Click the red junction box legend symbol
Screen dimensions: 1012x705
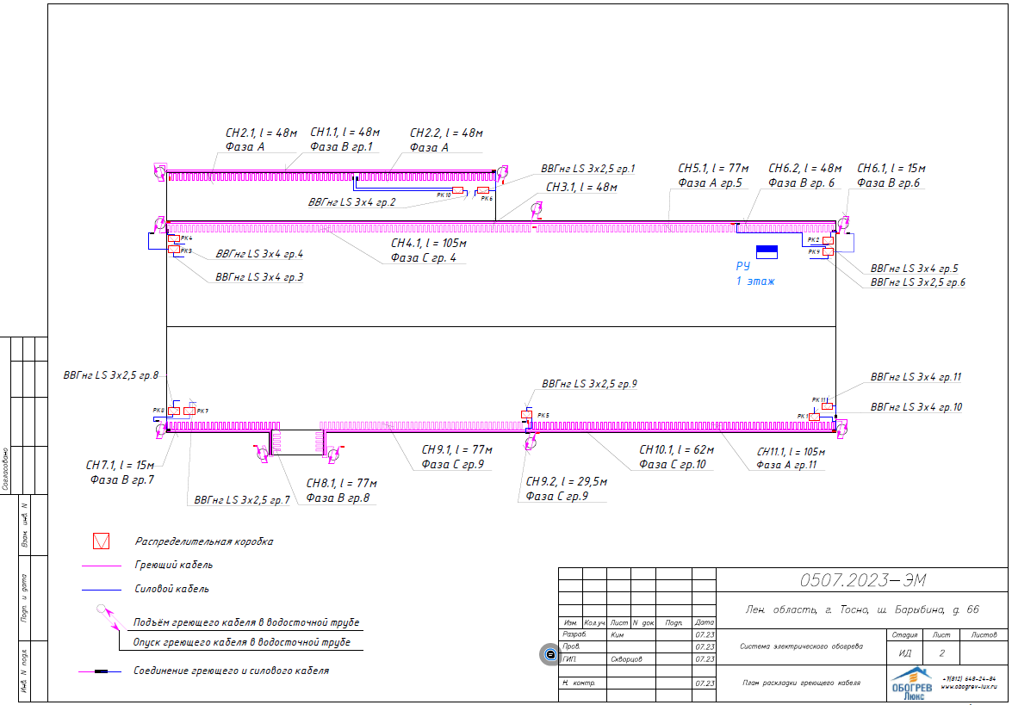[102, 541]
